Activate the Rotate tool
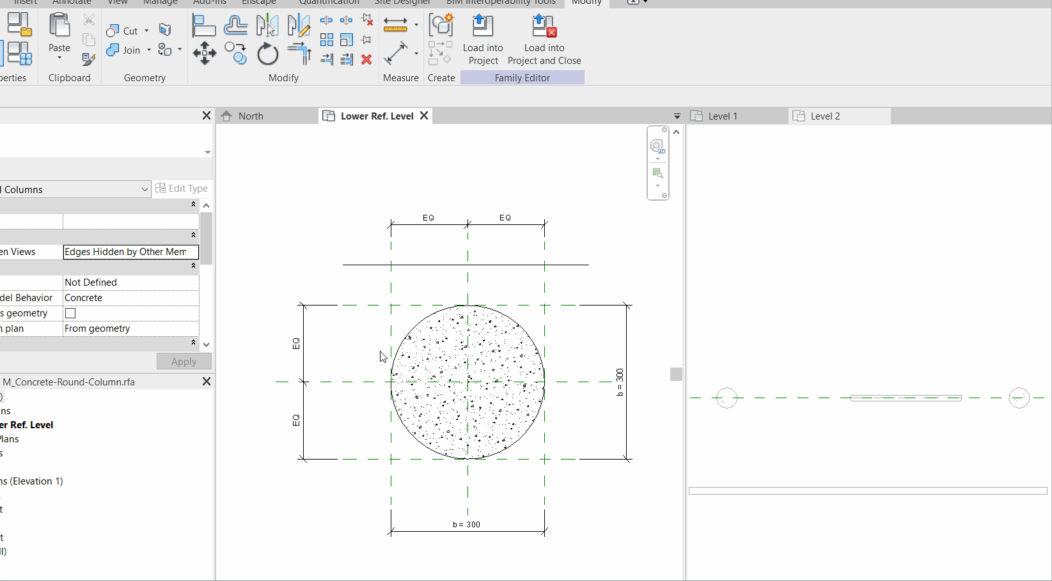 pos(267,53)
